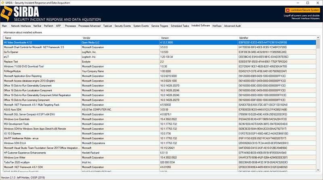Show the Security Events tab
This screenshot has width=323, height=180.
123,26
